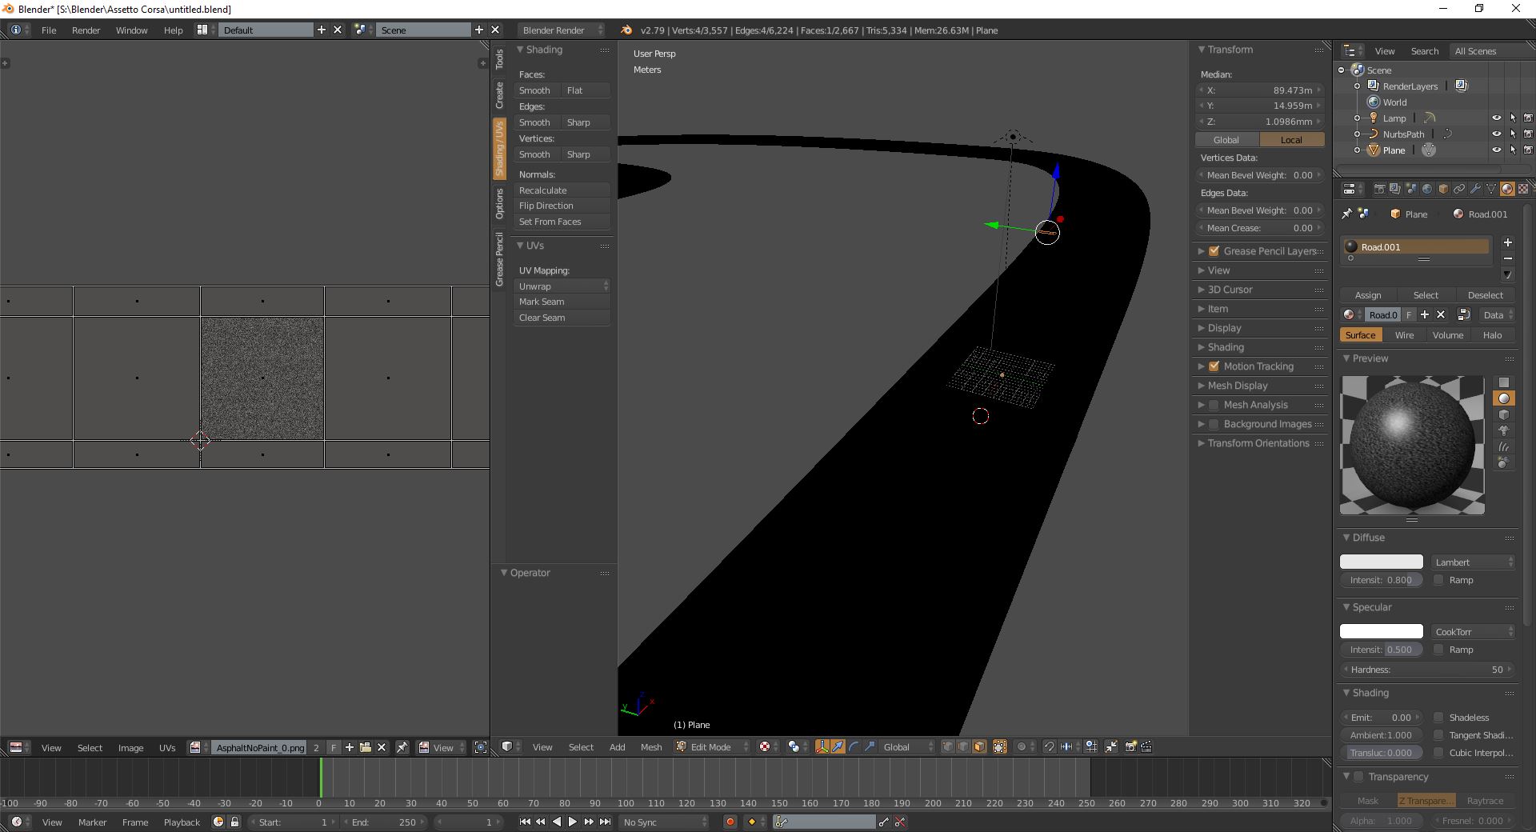Click the Mark Seam button
Screen dimensions: 1536x832
coord(562,302)
